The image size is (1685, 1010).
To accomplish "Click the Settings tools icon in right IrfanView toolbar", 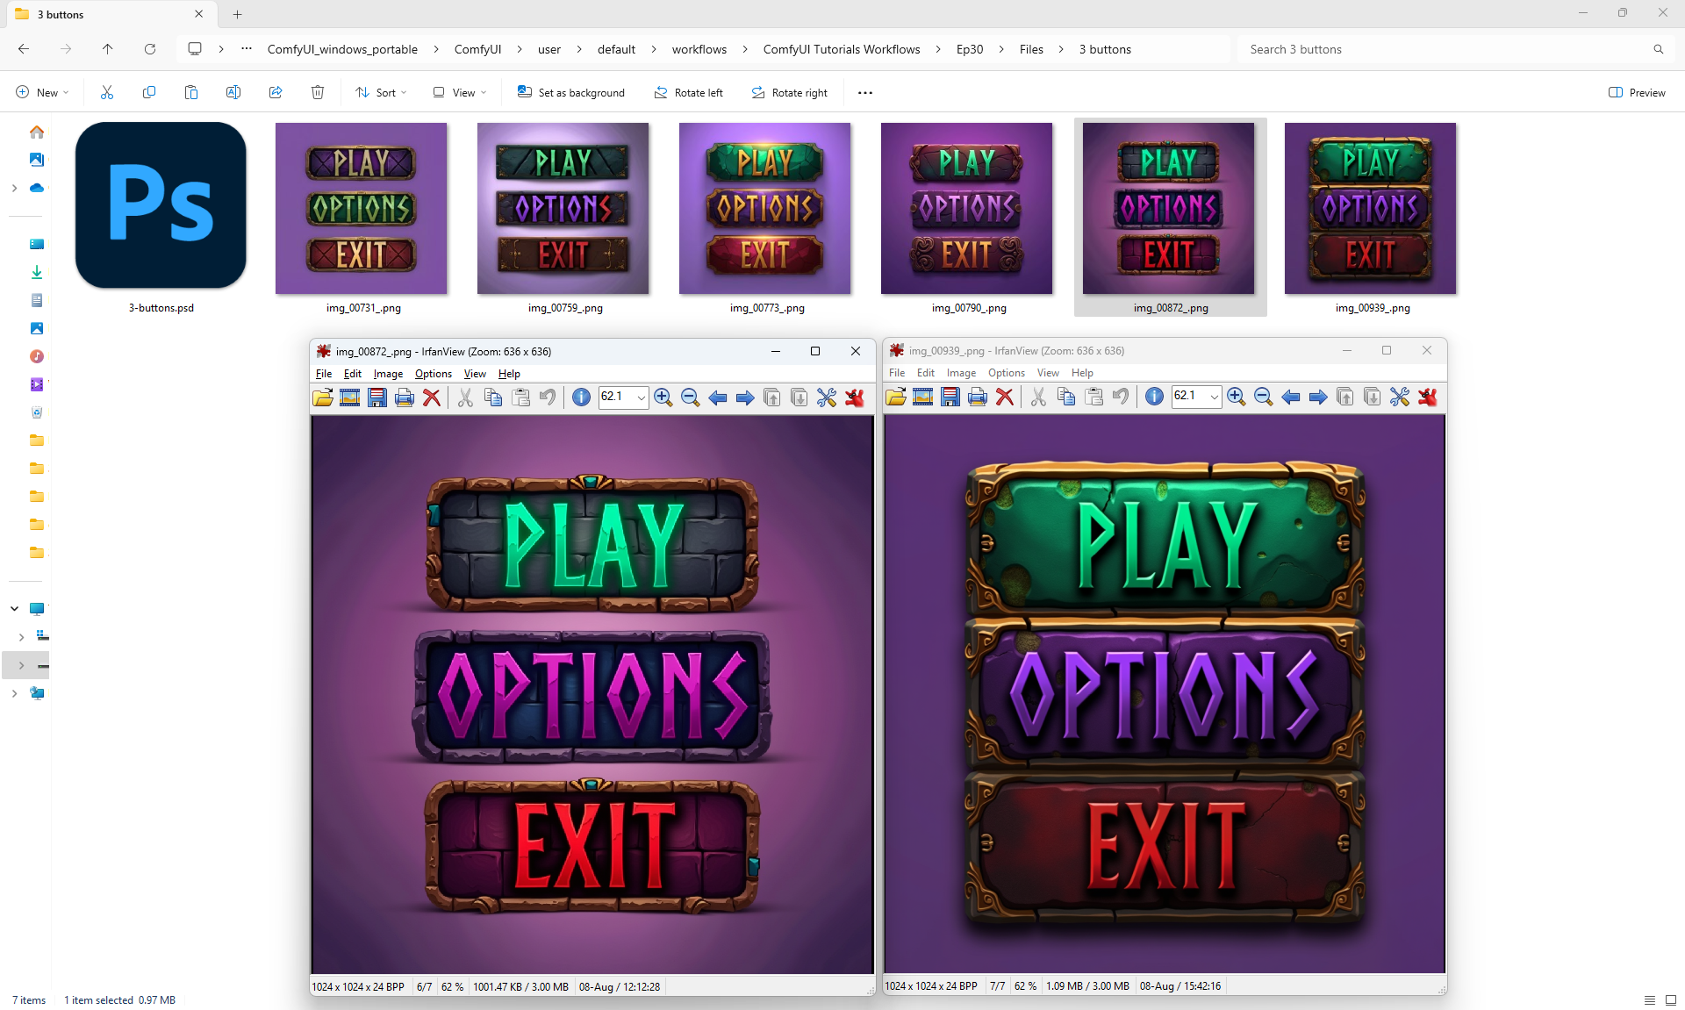I will click(x=1400, y=397).
